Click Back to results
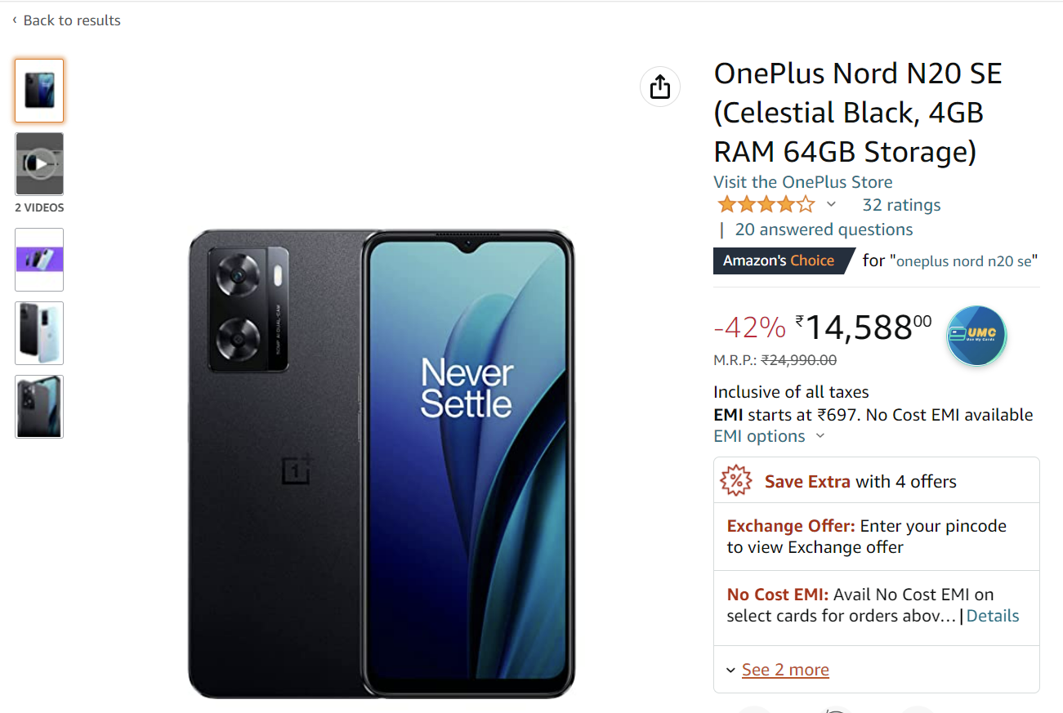1063x713 pixels. point(72,20)
